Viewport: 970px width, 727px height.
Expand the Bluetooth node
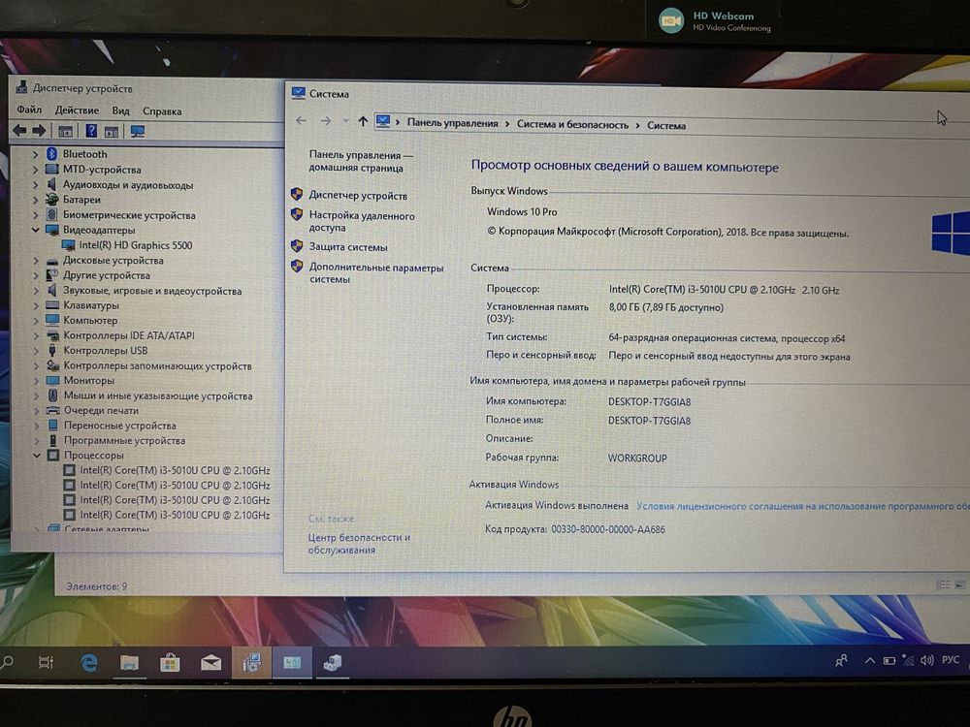pos(35,154)
